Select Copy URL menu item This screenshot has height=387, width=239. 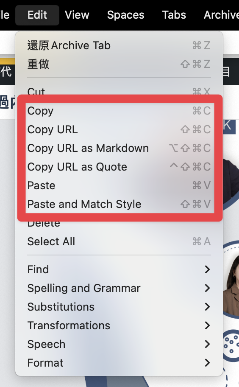(x=119, y=129)
